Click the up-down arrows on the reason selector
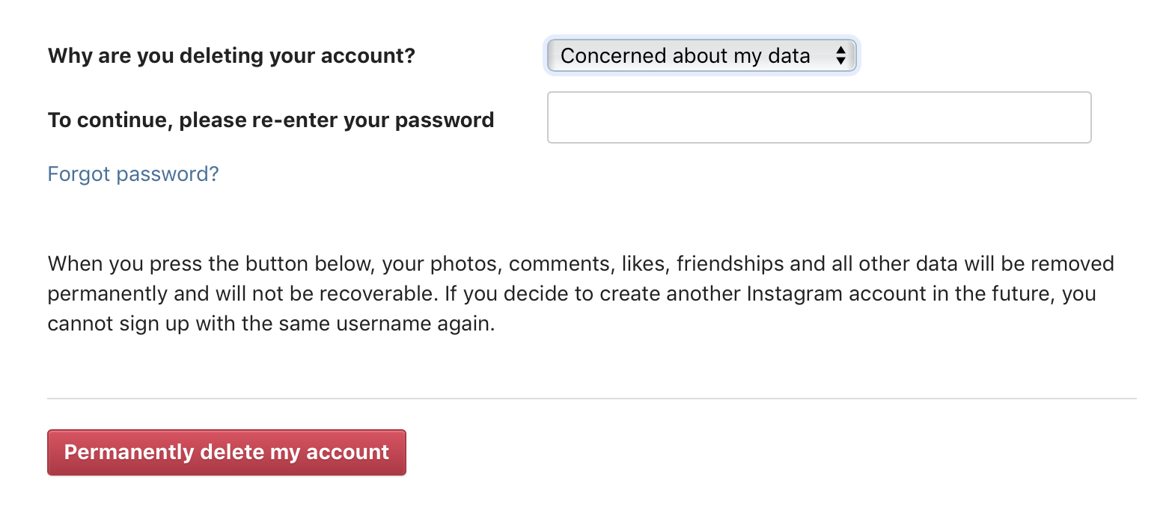The image size is (1172, 507). point(840,55)
